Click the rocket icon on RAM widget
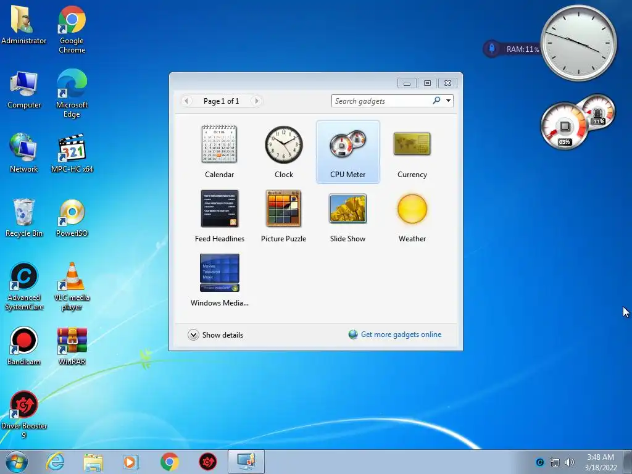632x474 pixels. [492, 49]
